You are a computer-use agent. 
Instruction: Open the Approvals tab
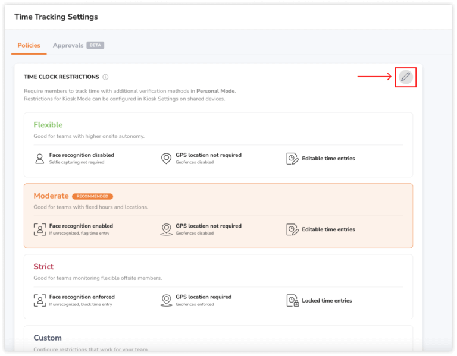click(68, 45)
